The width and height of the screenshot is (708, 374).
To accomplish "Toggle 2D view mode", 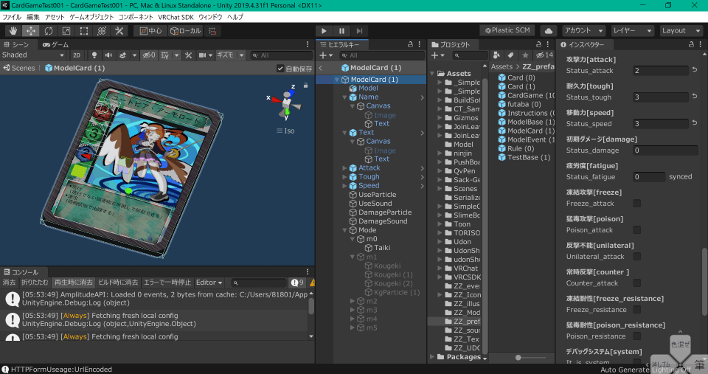I will [76, 55].
